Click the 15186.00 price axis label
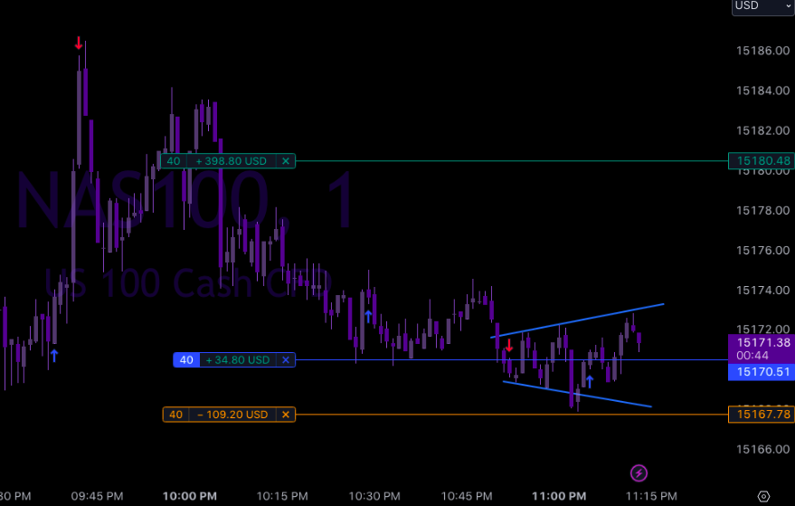The width and height of the screenshot is (795, 506). 762,51
